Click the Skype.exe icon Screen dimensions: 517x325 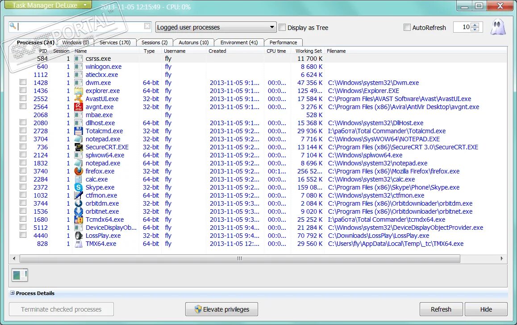point(79,187)
